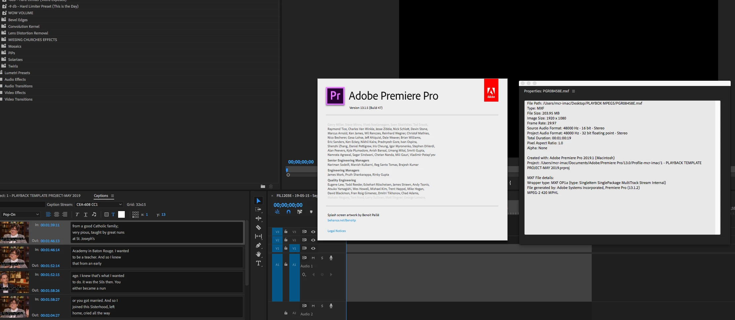Toggle sync lock for track V3
Screen dimensions: 735x320
click(x=304, y=232)
